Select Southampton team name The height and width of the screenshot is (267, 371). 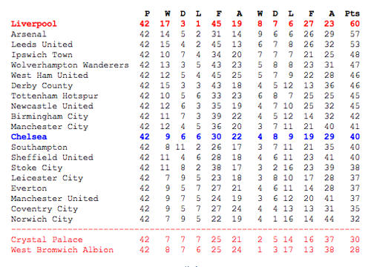click(39, 148)
